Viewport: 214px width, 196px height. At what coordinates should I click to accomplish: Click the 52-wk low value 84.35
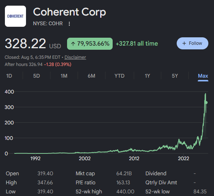click(x=200, y=191)
